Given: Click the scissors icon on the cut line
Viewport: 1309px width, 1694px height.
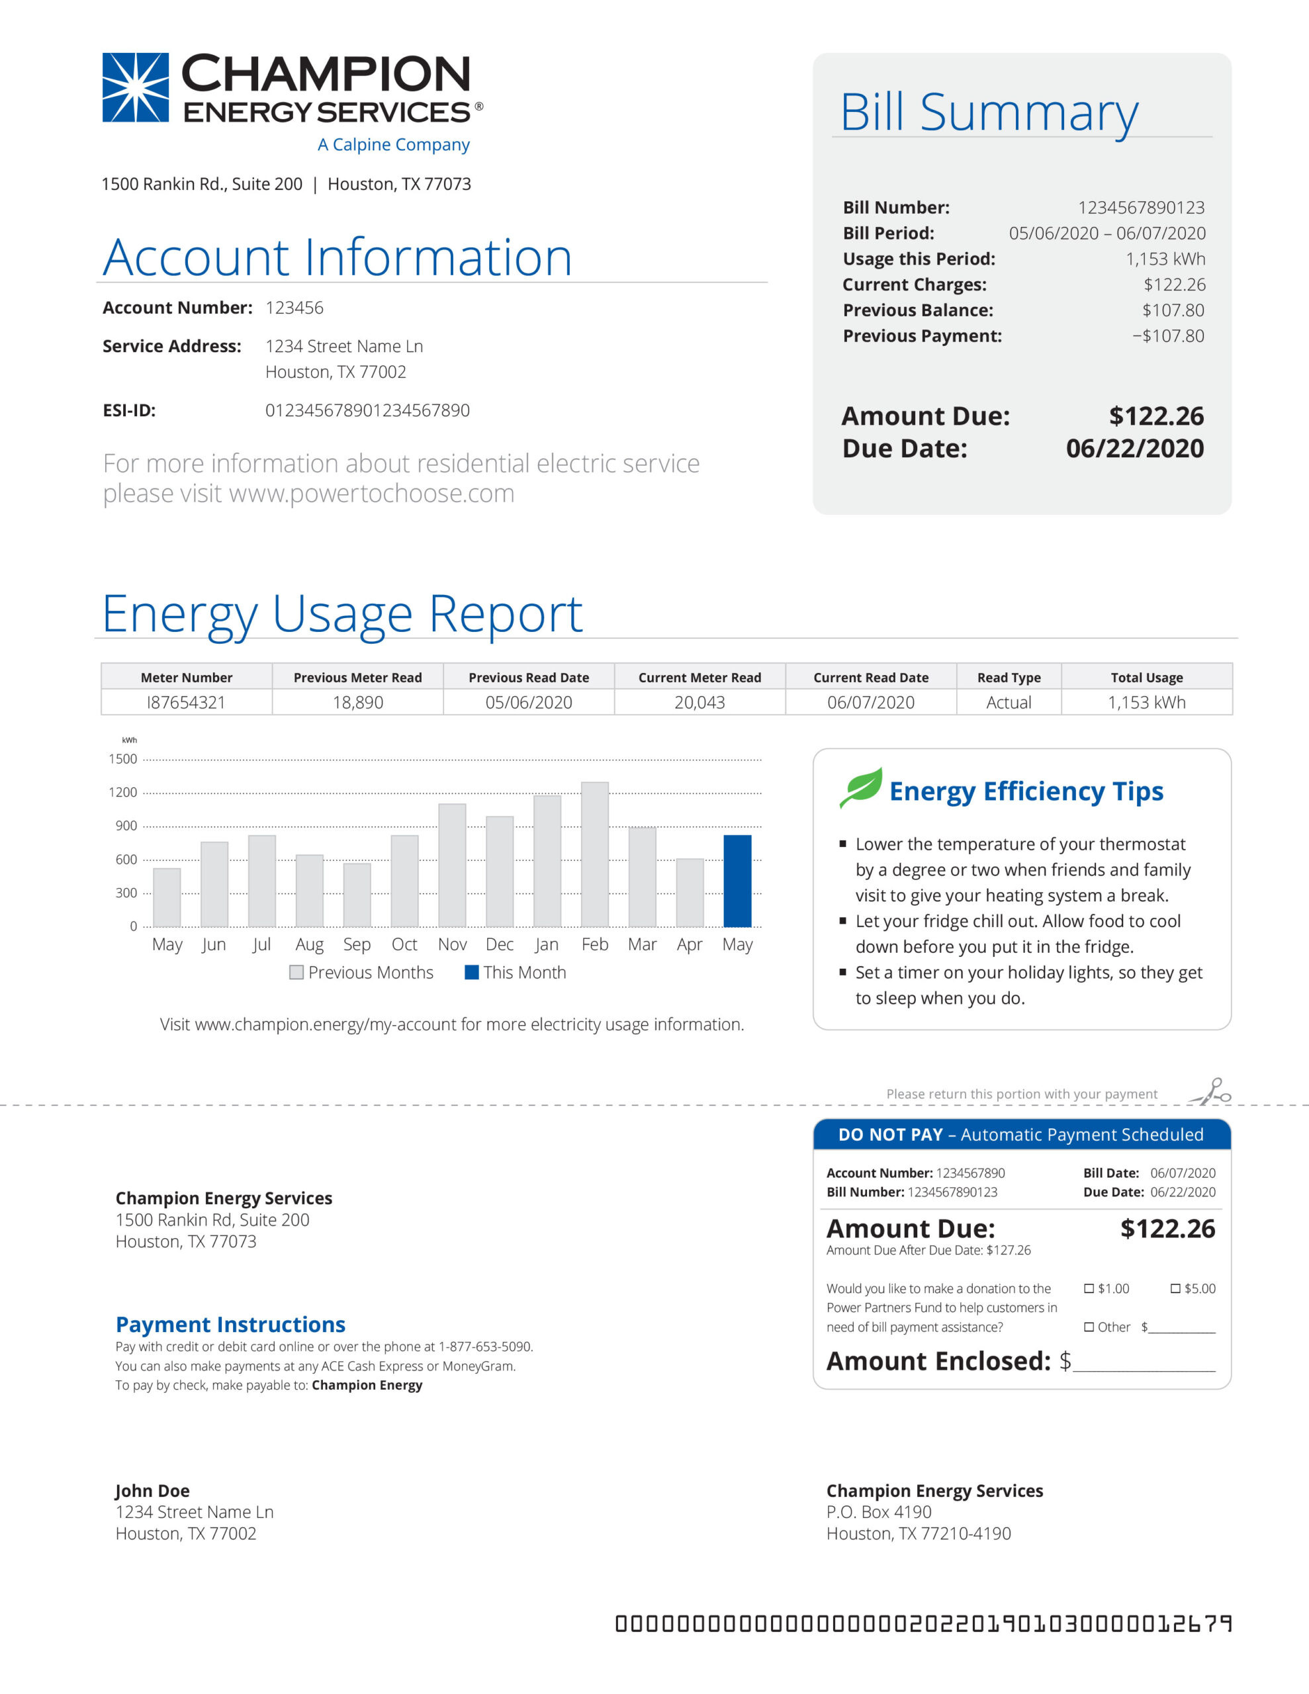Looking at the screenshot, I should 1212,1091.
